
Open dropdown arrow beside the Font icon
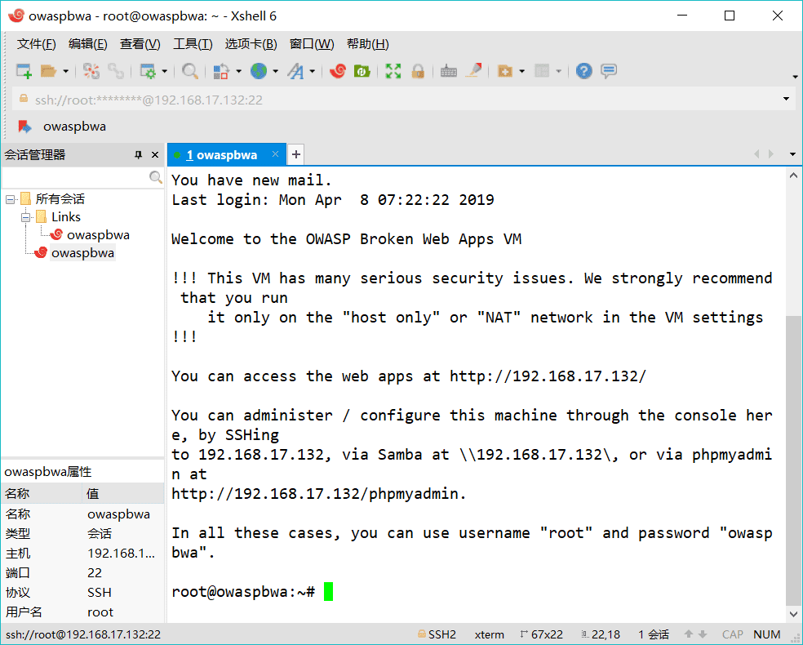312,71
